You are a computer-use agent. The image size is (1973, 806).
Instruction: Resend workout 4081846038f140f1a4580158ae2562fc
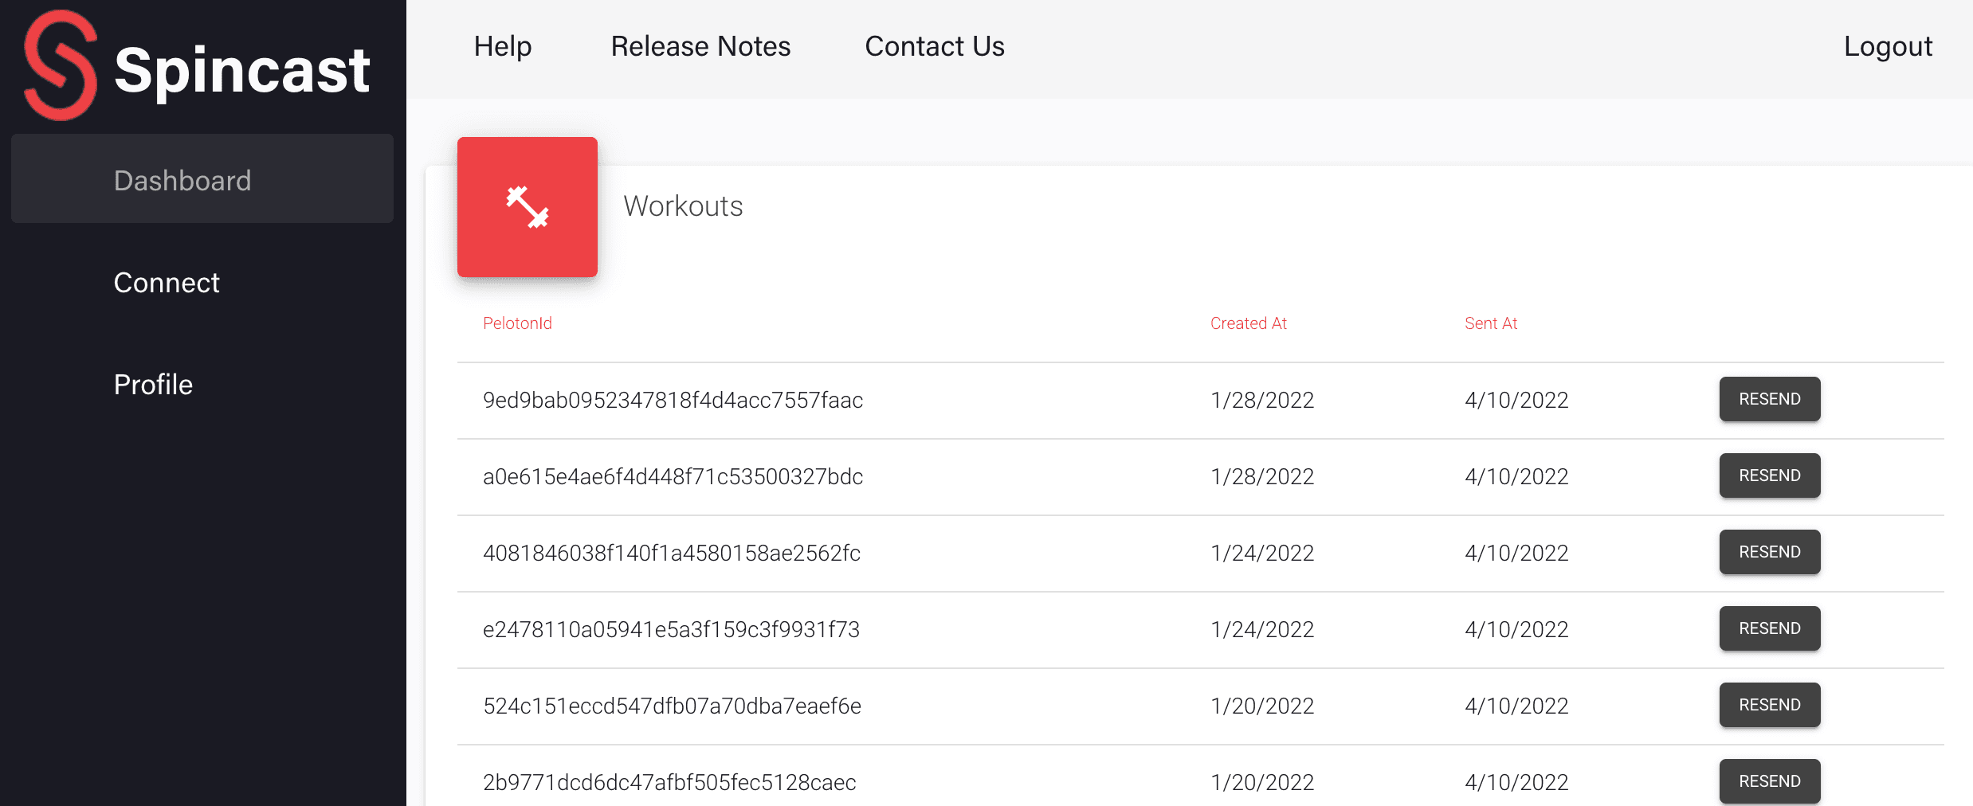point(1769,552)
